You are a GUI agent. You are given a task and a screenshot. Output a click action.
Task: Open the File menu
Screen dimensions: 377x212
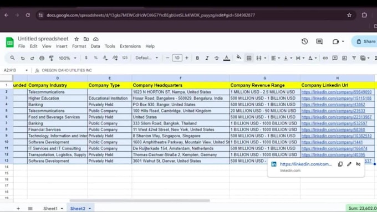point(22,46)
